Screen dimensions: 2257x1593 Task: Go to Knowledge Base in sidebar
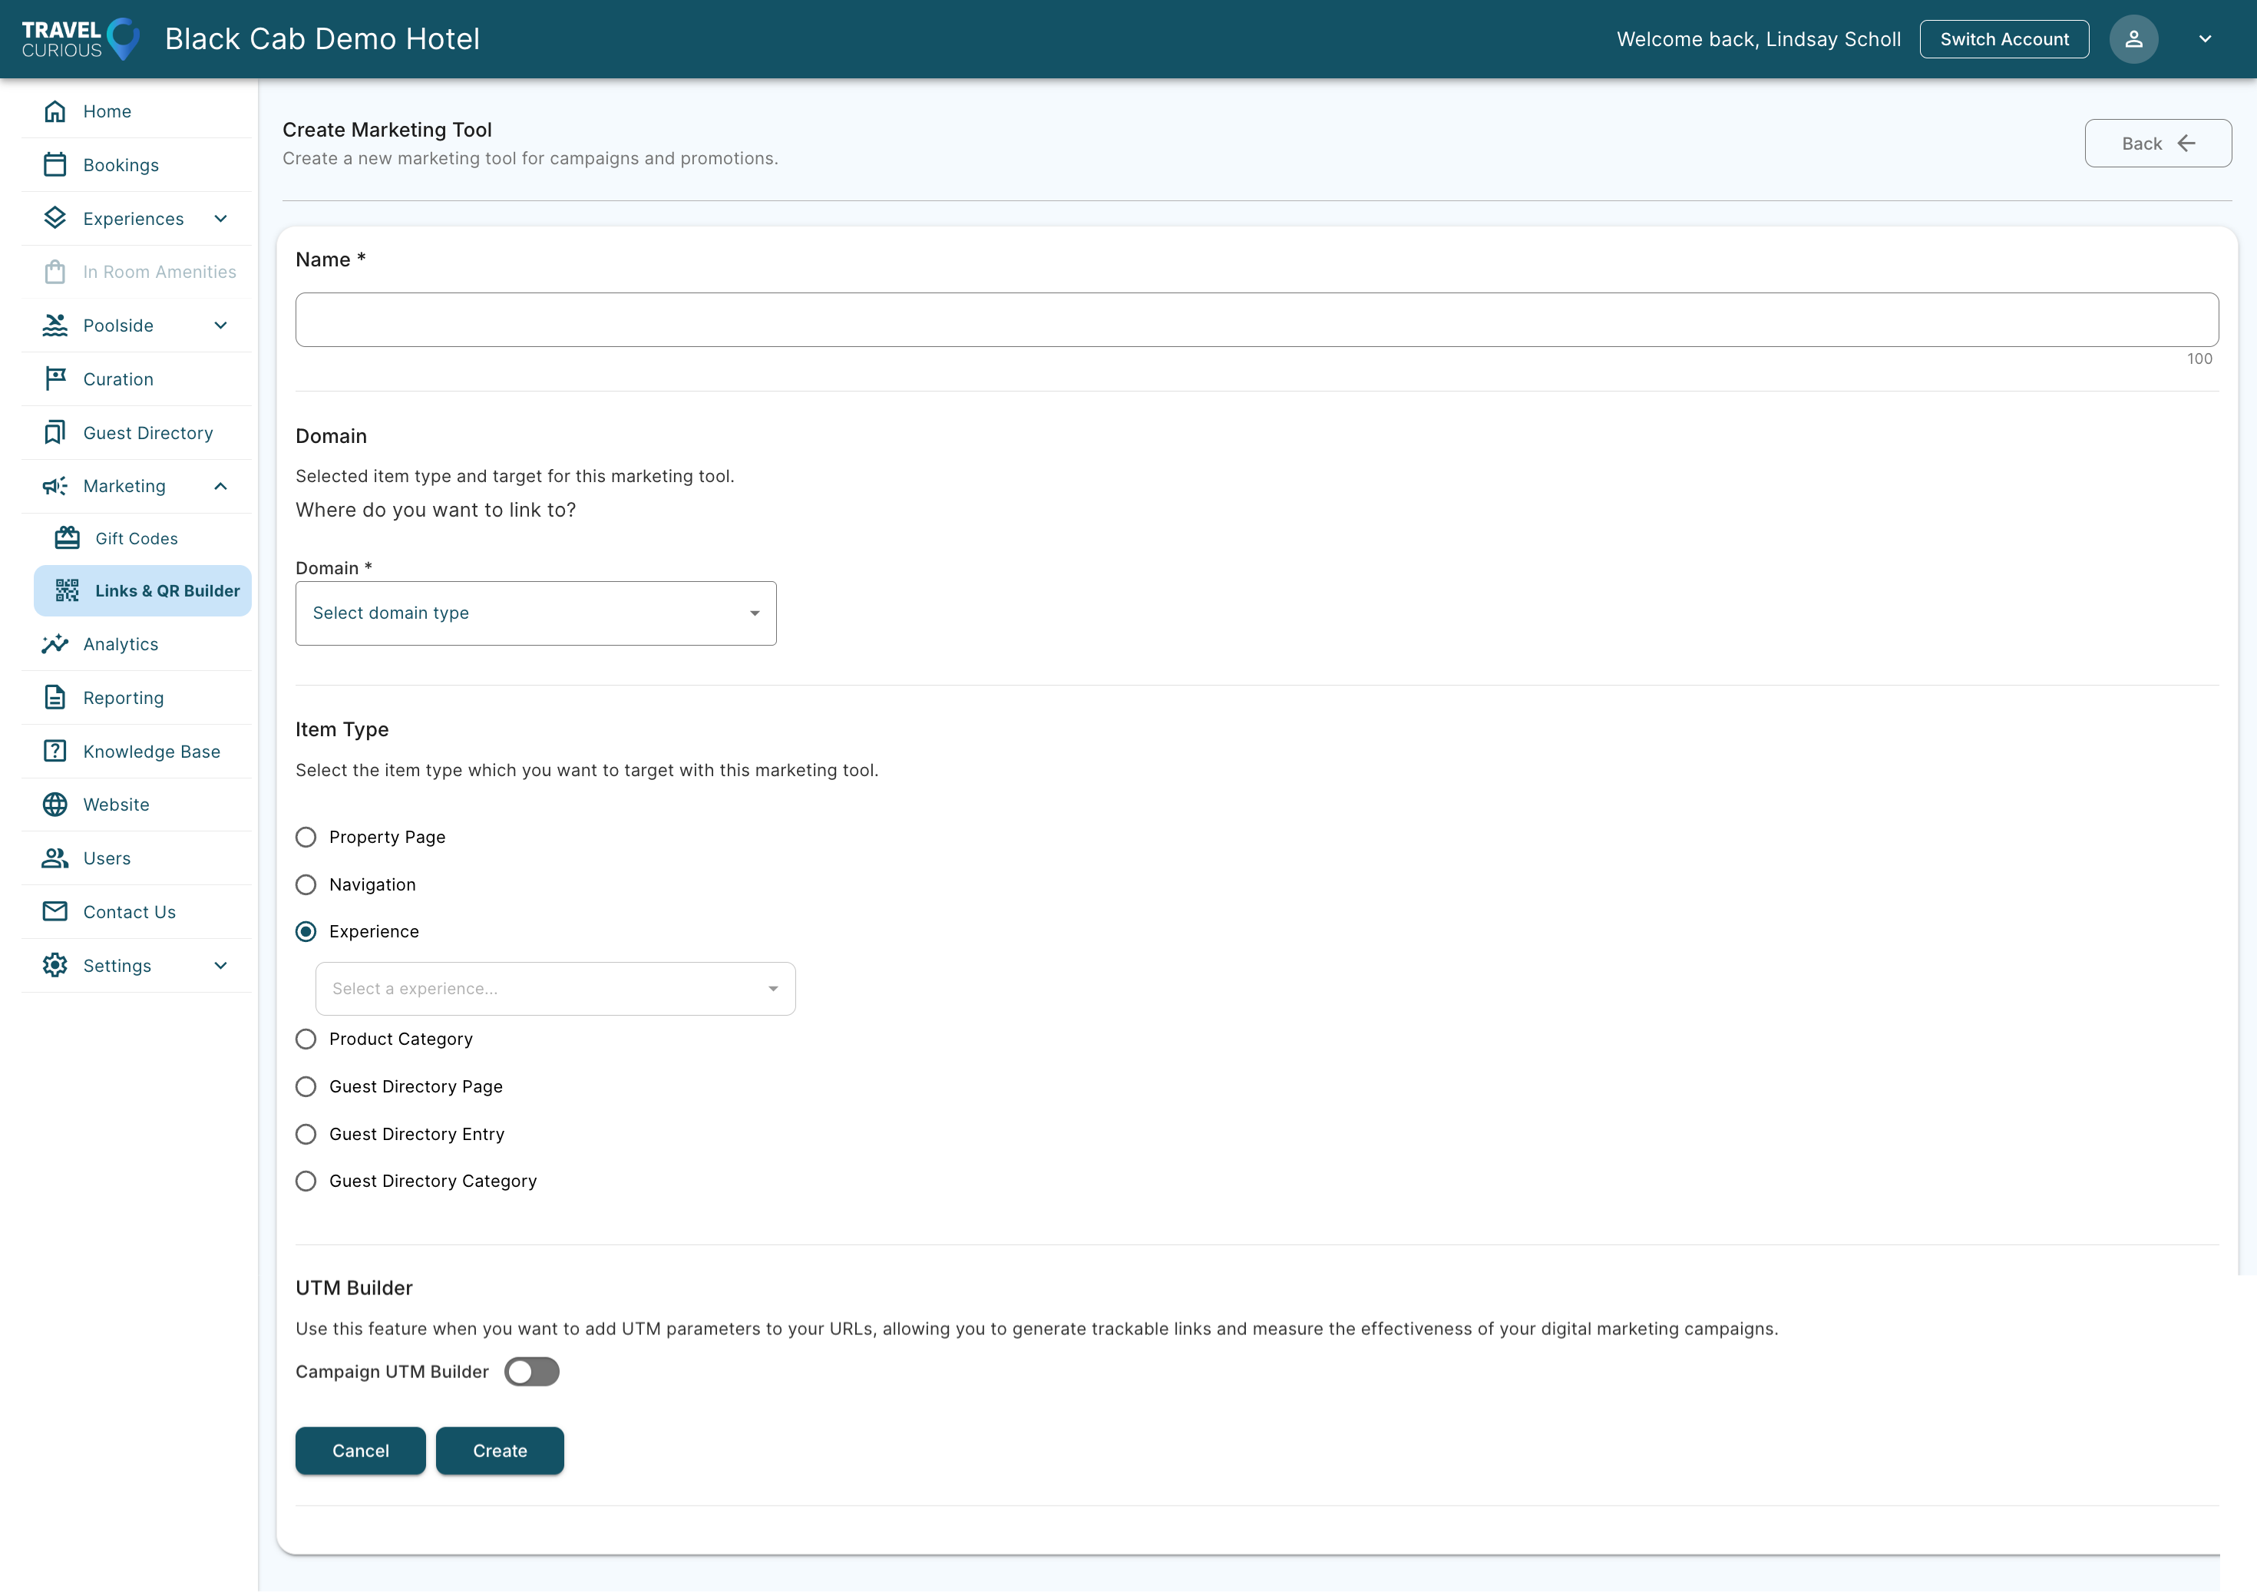151,752
